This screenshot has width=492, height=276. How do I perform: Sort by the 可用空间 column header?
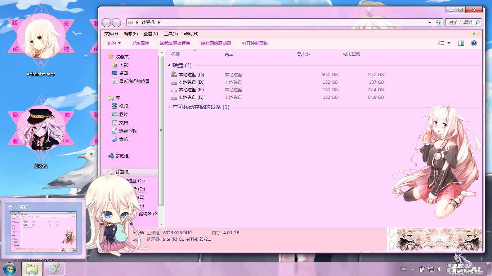(352, 54)
